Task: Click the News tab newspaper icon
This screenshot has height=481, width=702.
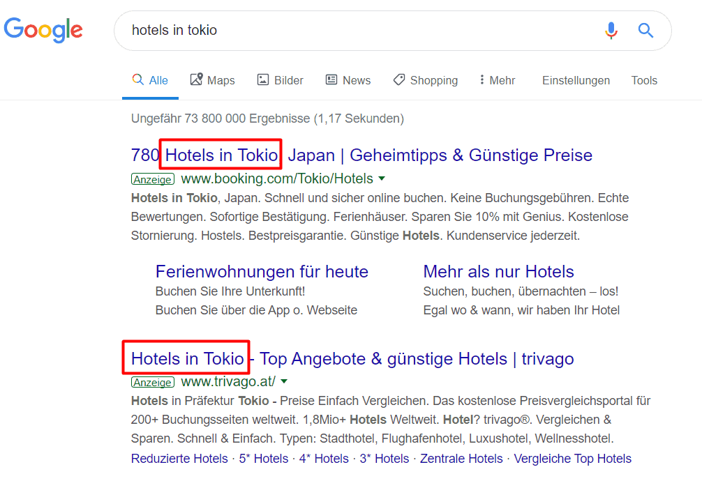Action: pyautogui.click(x=331, y=79)
